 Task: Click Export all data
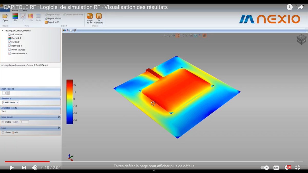point(53,18)
